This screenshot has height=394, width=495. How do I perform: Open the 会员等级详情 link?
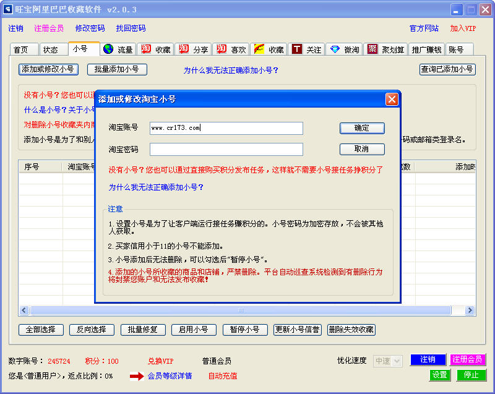[x=170, y=376]
